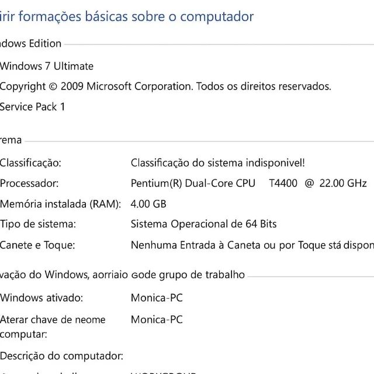Click the Pentium Dual-Core T4400 processor value
This screenshot has height=374, width=374.
click(x=248, y=183)
